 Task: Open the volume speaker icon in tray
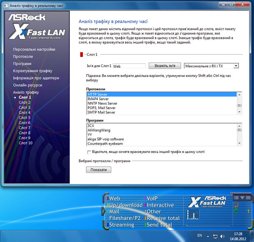tap(222, 236)
